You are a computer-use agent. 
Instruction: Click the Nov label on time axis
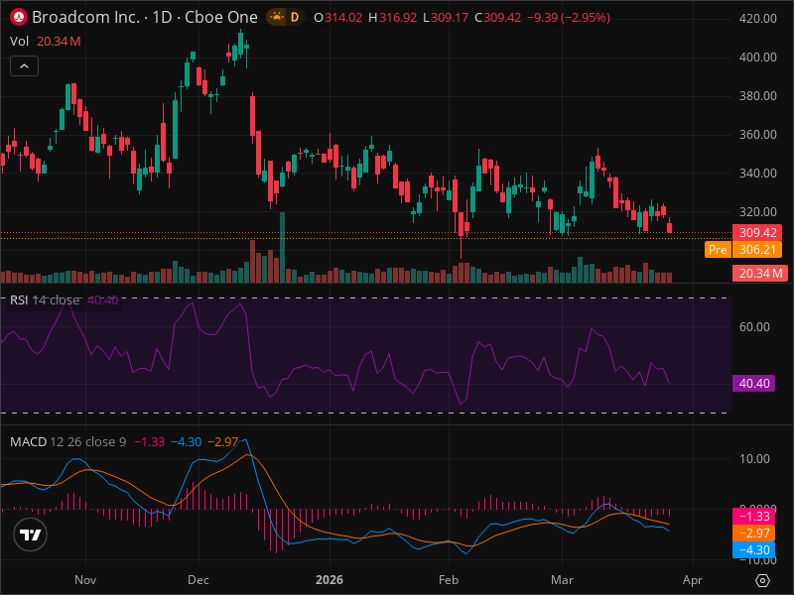pyautogui.click(x=85, y=580)
